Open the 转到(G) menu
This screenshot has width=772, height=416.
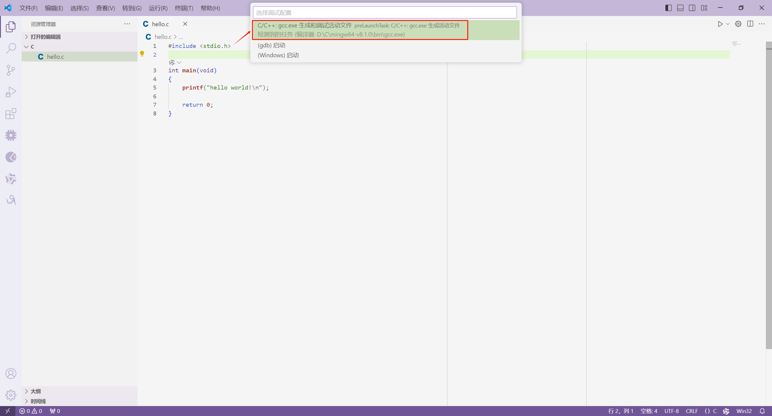click(x=132, y=8)
